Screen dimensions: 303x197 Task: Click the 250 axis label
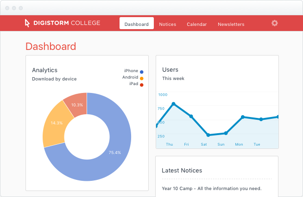(x=161, y=136)
